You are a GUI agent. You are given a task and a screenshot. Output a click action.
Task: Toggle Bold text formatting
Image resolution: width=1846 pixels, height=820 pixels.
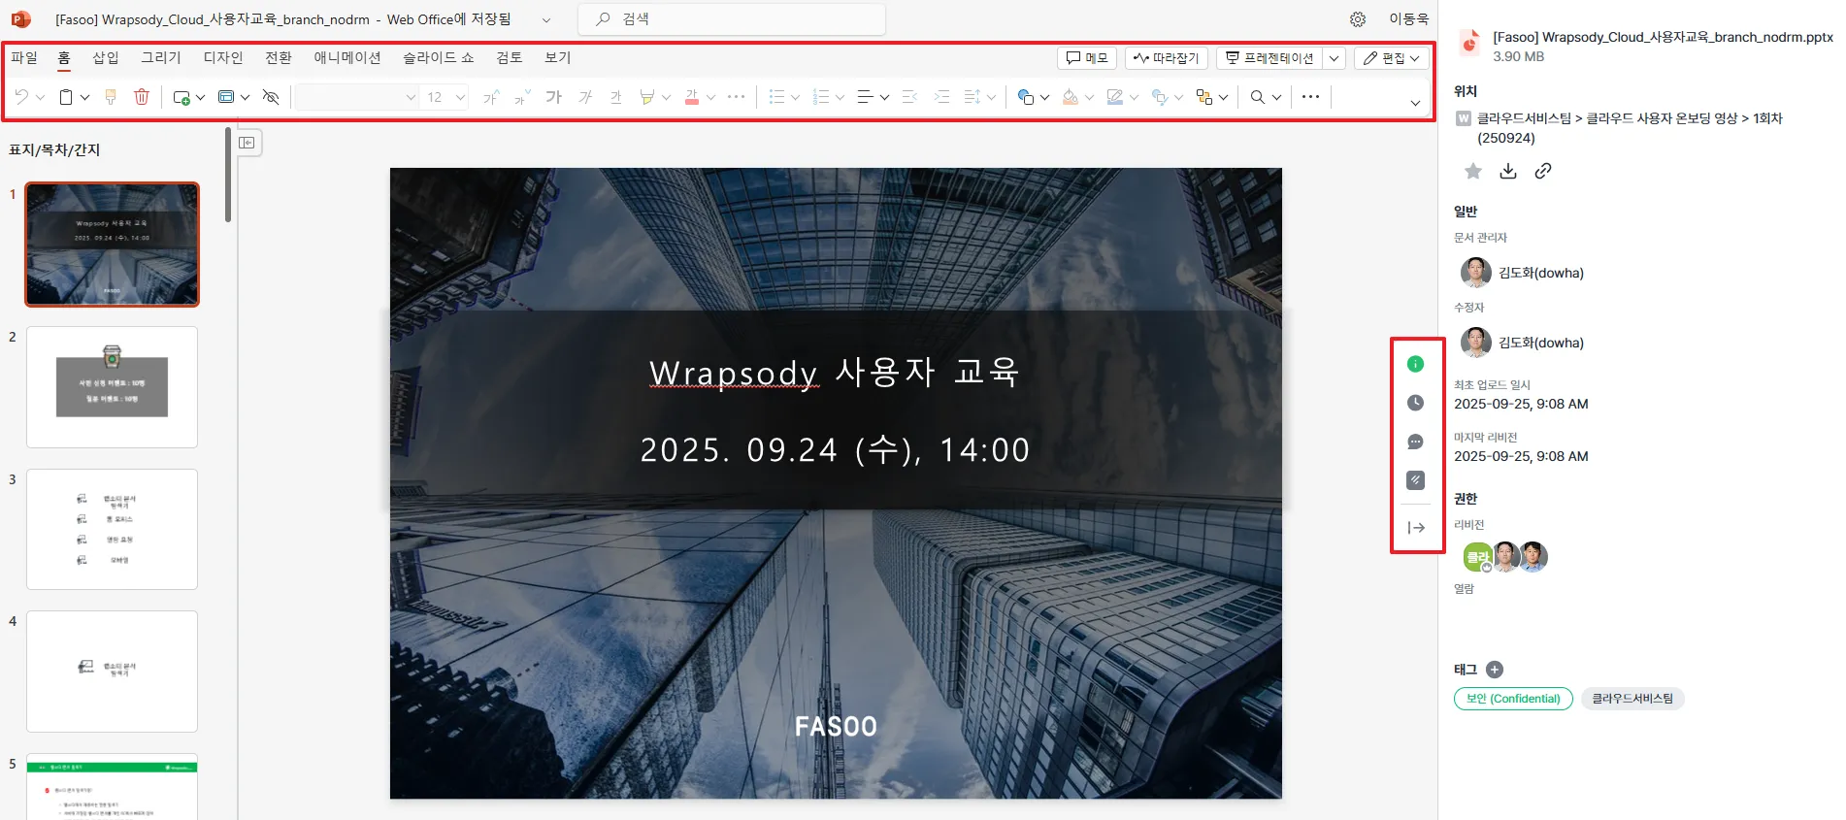[554, 97]
